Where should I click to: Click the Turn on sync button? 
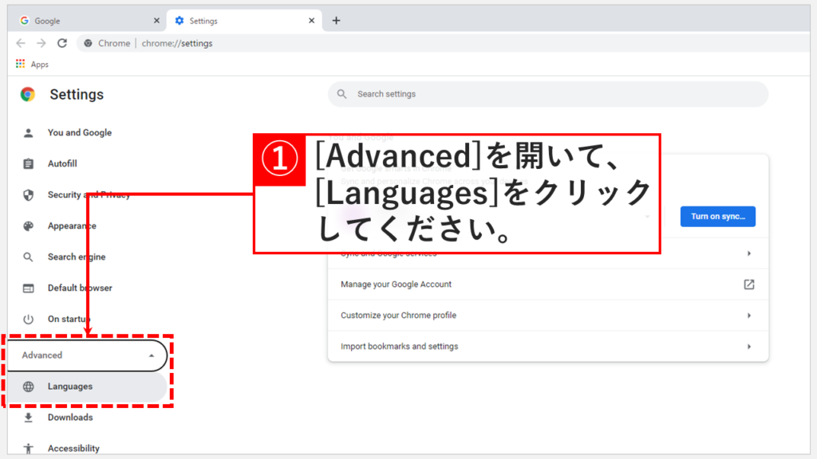(717, 217)
